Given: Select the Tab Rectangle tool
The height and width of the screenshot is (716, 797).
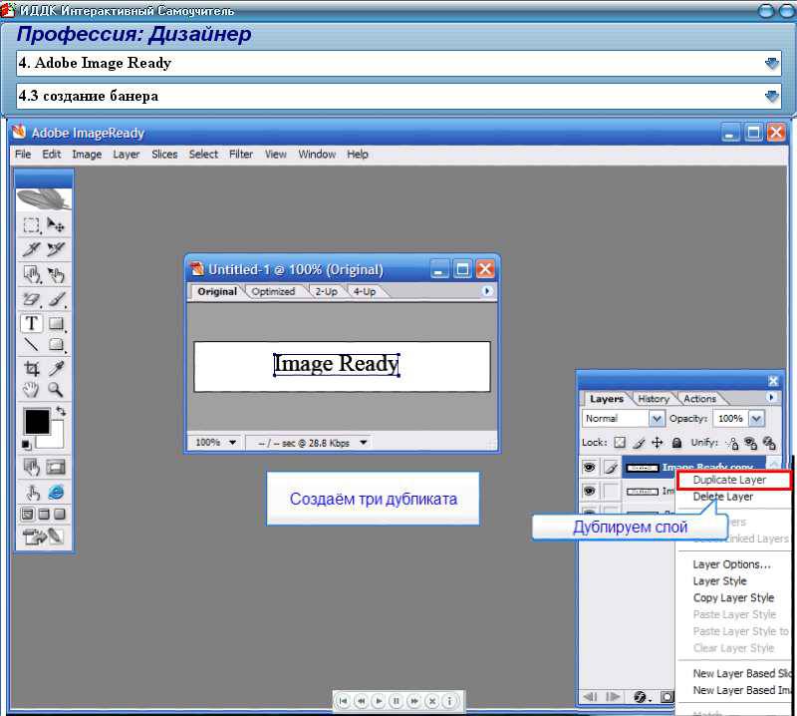Looking at the screenshot, I should click(x=56, y=345).
